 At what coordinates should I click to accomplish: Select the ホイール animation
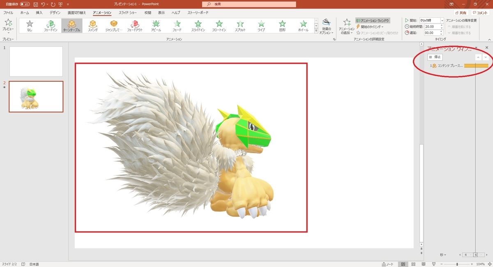tap(303, 26)
